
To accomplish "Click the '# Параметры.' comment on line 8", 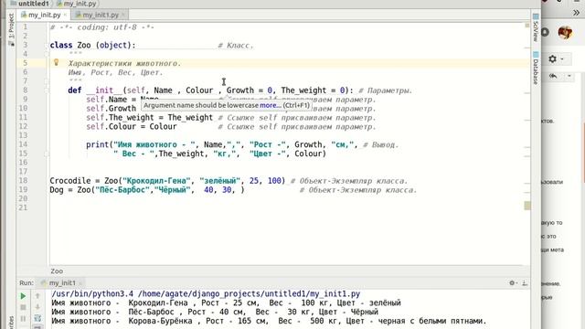I will click(385, 90).
